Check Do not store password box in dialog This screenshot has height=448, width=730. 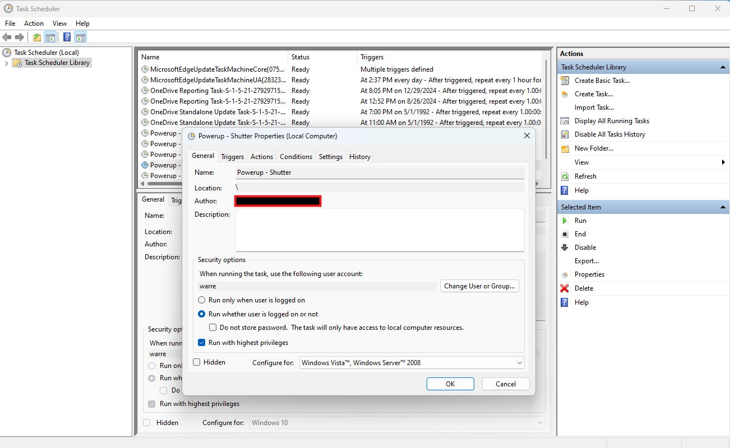tap(212, 328)
